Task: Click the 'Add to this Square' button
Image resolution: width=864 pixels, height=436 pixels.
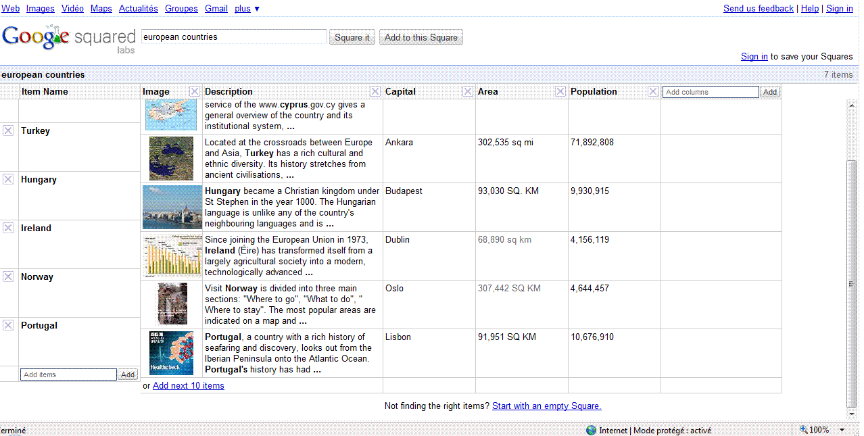Action: click(421, 37)
